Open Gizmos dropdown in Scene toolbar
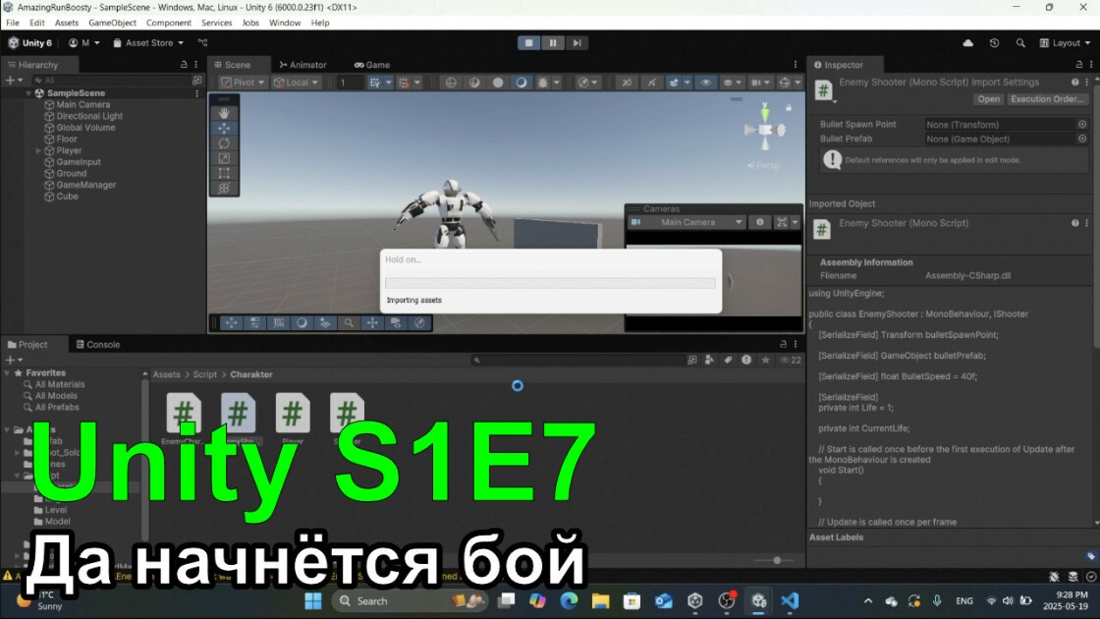Image resolution: width=1100 pixels, height=619 pixels. point(797,83)
